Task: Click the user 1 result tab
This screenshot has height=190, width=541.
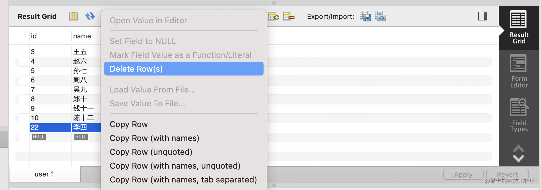Action: 44,174
